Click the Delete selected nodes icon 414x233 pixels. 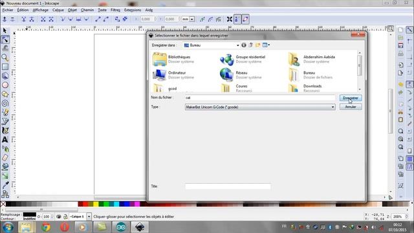click(x=12, y=19)
